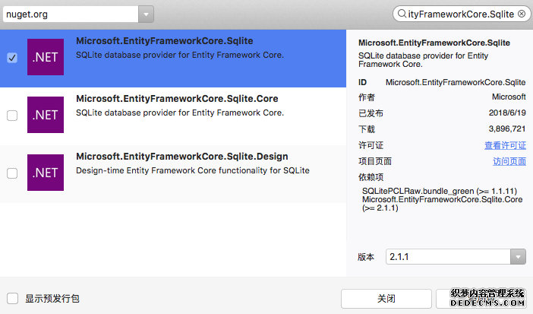The image size is (533, 314).
Task: Enable the 显示预发行包 checkbox
Action: (12, 298)
